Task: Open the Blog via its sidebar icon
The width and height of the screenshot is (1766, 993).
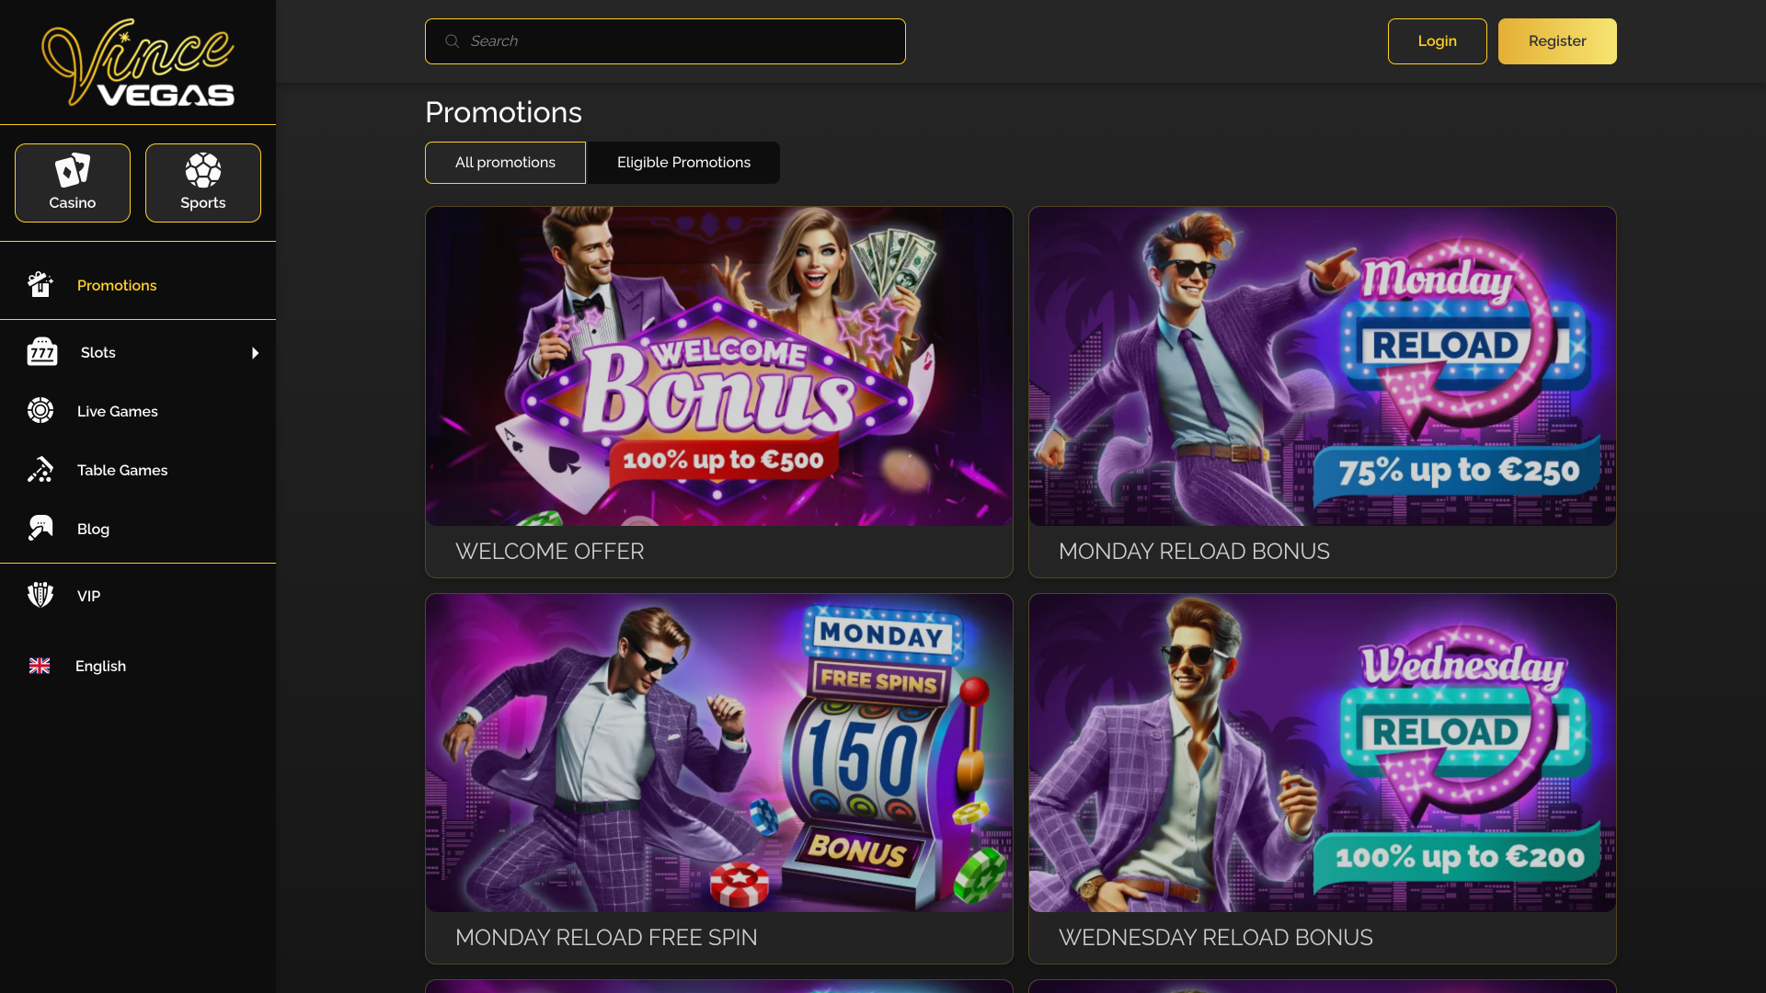Action: coord(40,529)
